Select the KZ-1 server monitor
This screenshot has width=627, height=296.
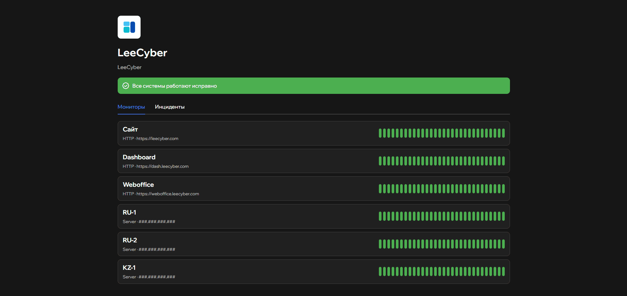tap(129, 268)
